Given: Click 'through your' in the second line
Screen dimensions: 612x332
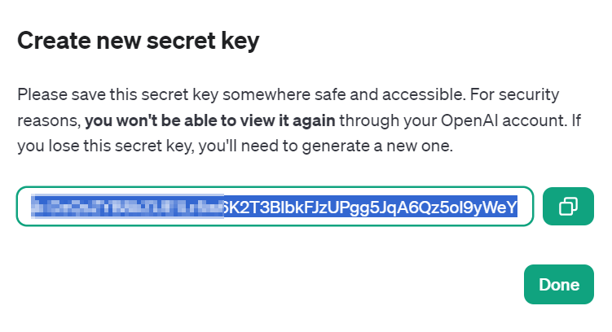Looking at the screenshot, I should tap(388, 120).
